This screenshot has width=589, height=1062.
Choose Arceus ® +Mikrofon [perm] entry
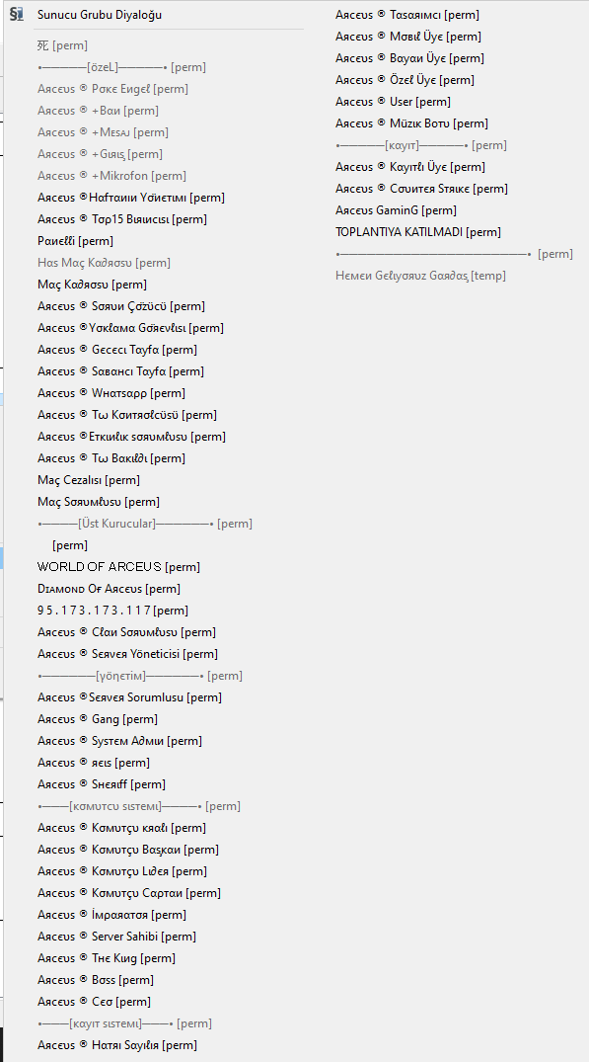(x=111, y=176)
